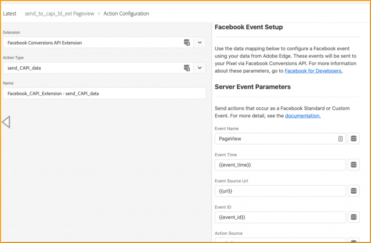Click the Action Configuration breadcrumb
Screen dimensions: 371x243
126,14
